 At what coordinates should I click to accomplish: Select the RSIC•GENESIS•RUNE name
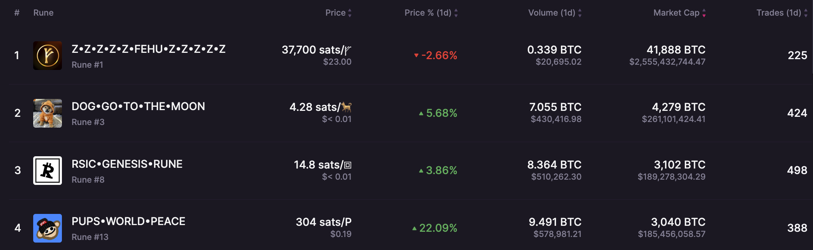tap(127, 164)
